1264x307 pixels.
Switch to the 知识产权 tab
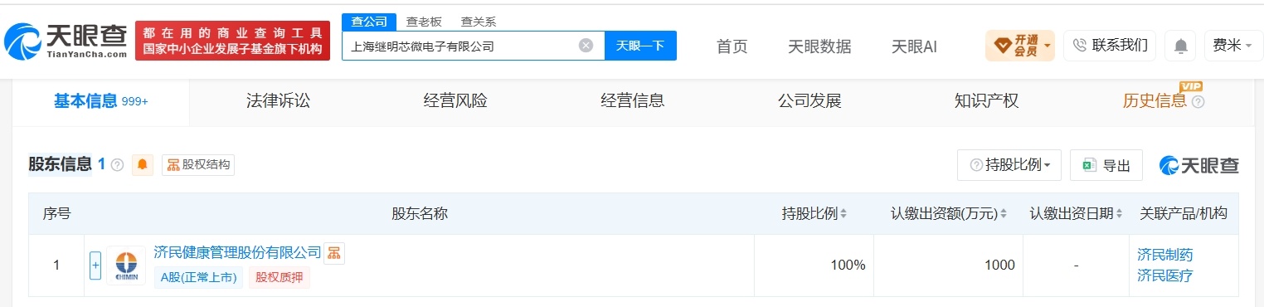(x=986, y=101)
